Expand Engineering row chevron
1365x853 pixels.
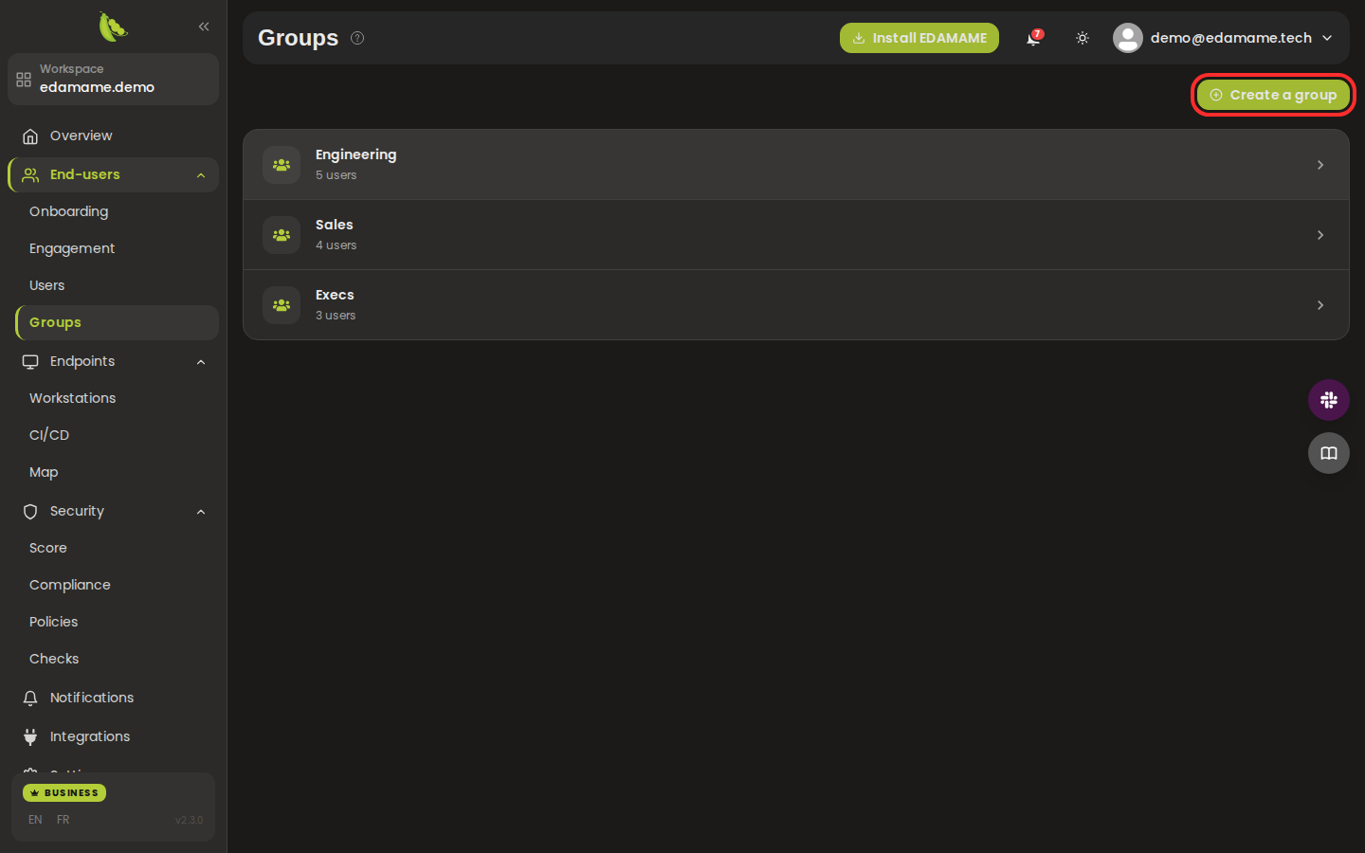coord(1320,165)
